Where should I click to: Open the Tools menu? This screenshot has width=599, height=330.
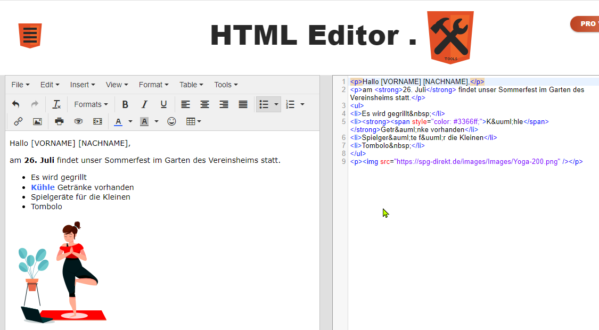pyautogui.click(x=226, y=85)
